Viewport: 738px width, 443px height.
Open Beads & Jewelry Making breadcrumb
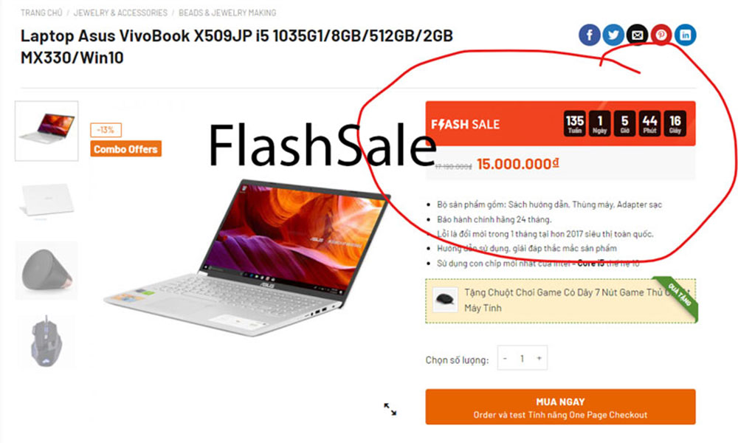click(227, 13)
